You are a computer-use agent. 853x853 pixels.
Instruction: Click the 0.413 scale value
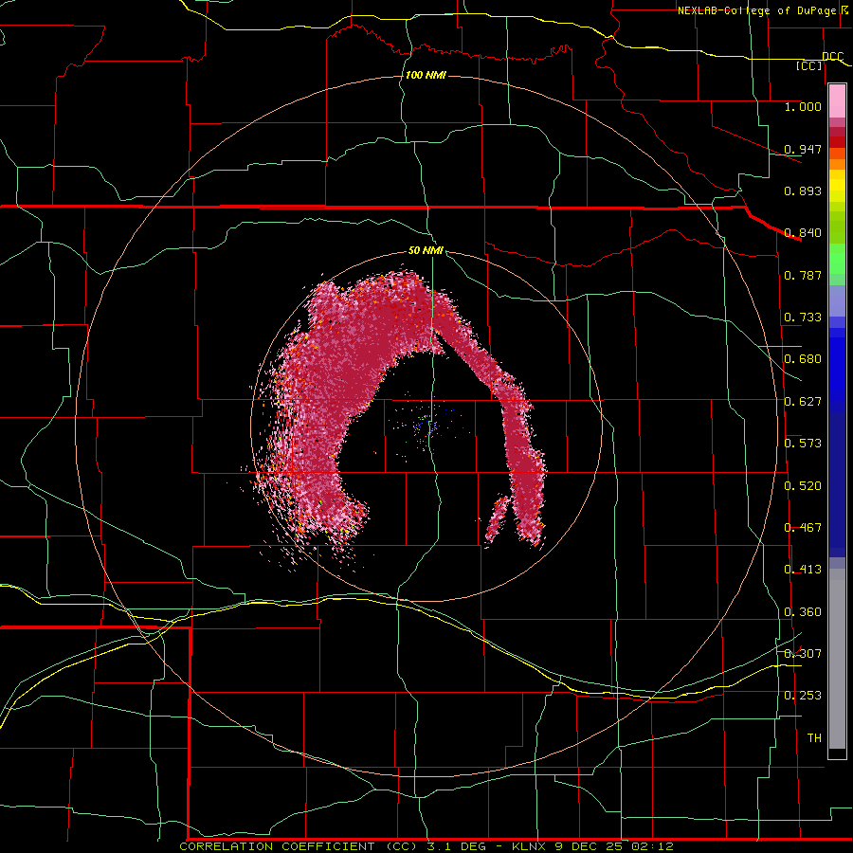[803, 570]
